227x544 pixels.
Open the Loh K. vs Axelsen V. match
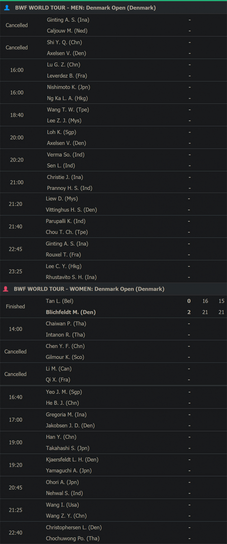click(x=113, y=137)
